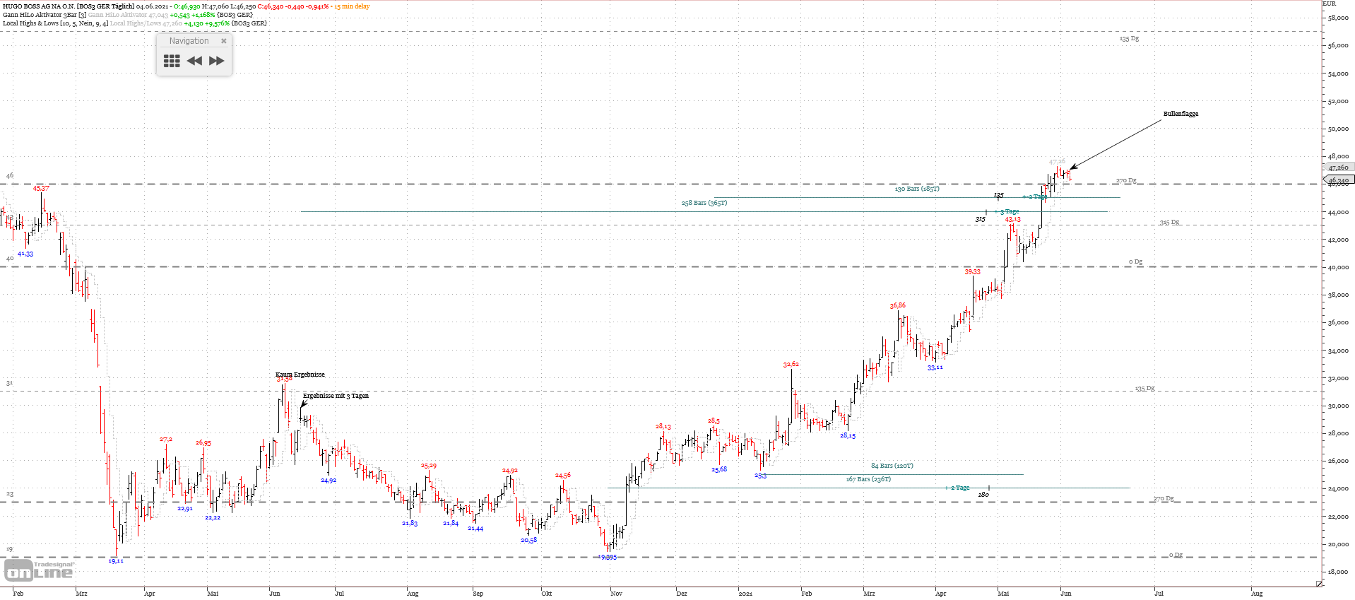Select the Bullenflagge annotation text

click(x=1181, y=114)
